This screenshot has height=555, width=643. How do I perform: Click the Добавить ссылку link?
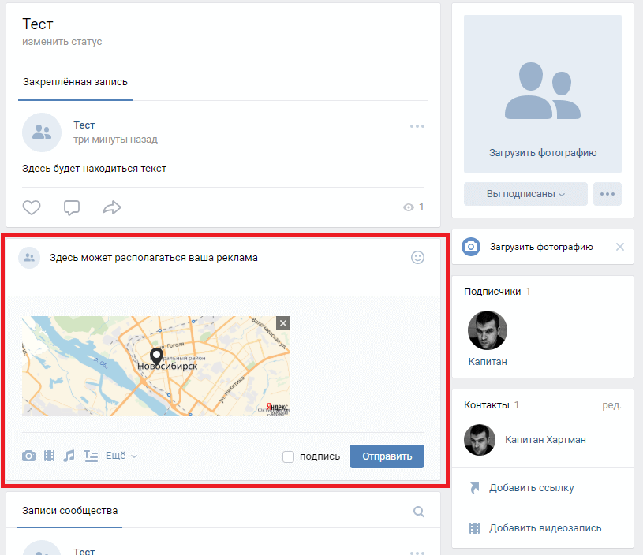click(x=531, y=488)
